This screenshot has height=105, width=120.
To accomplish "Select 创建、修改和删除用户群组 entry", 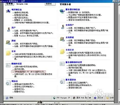I will click(26, 44).
